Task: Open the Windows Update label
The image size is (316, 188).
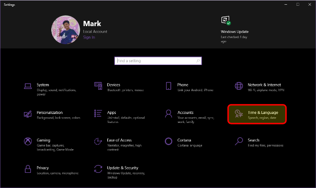Action: point(234,32)
